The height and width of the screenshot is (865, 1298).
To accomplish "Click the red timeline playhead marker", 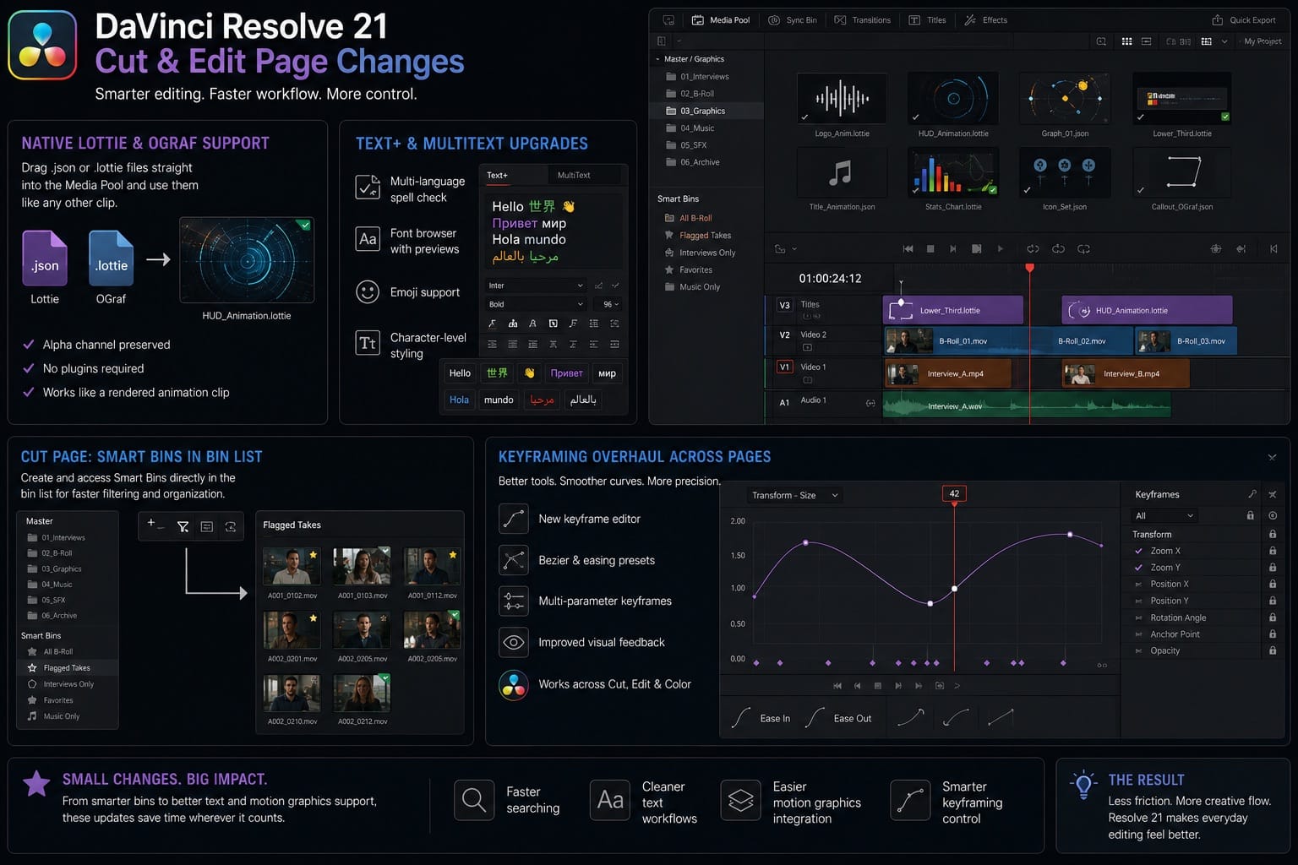I will (x=1029, y=268).
